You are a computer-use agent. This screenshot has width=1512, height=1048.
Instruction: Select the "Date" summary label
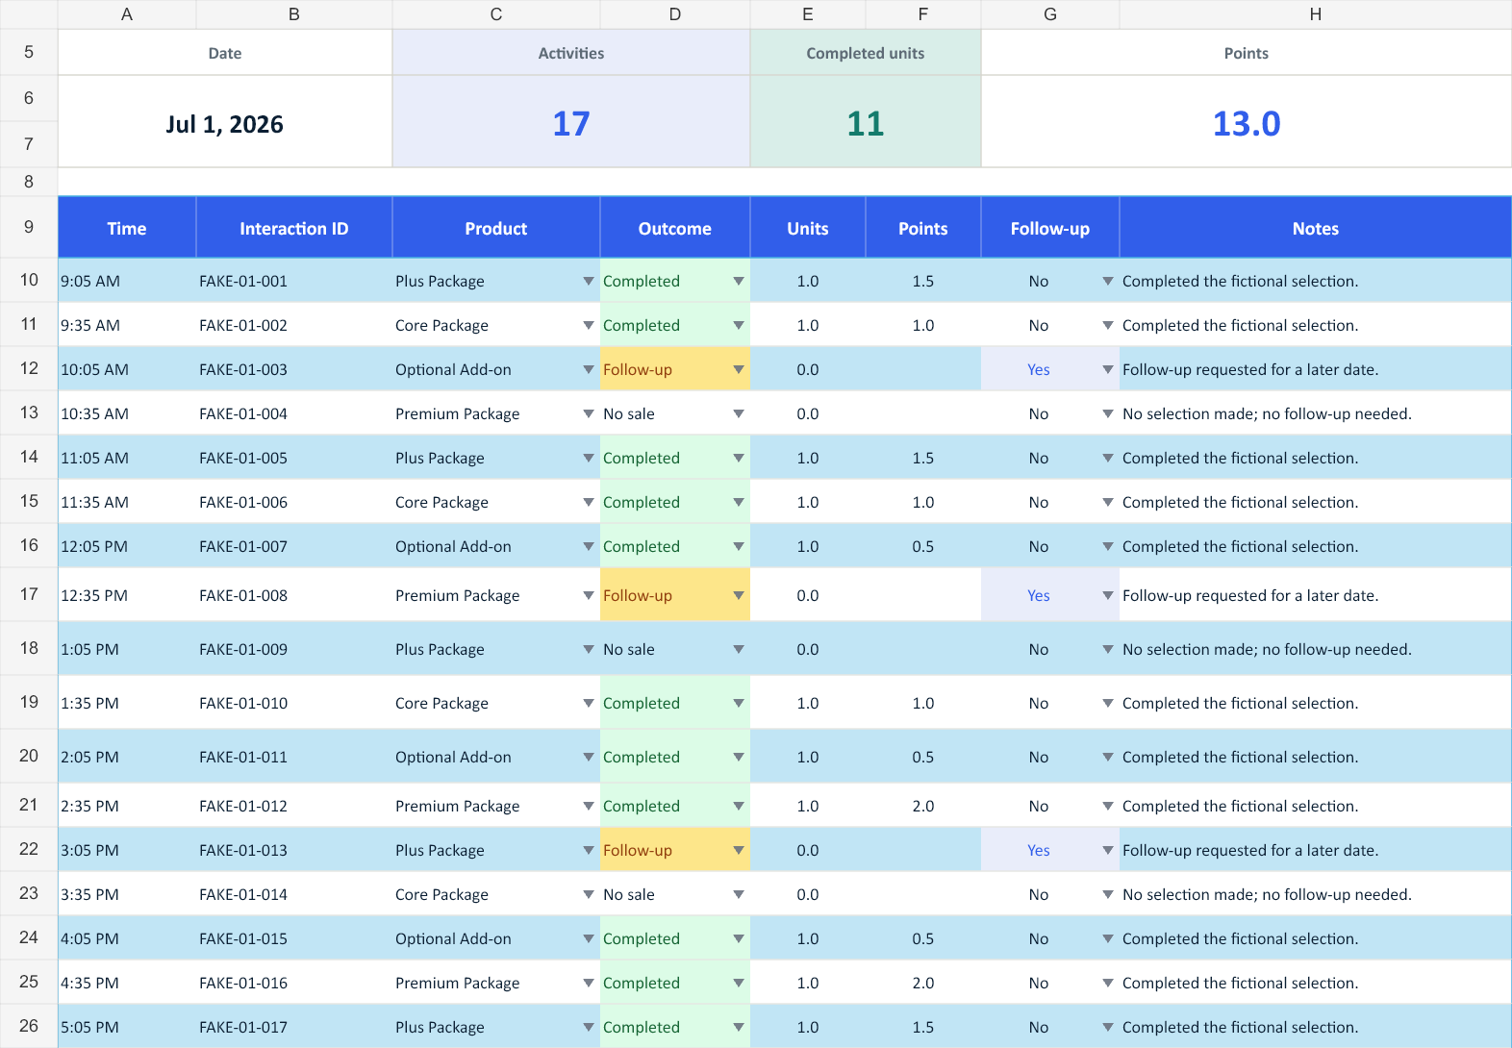pyautogui.click(x=225, y=54)
